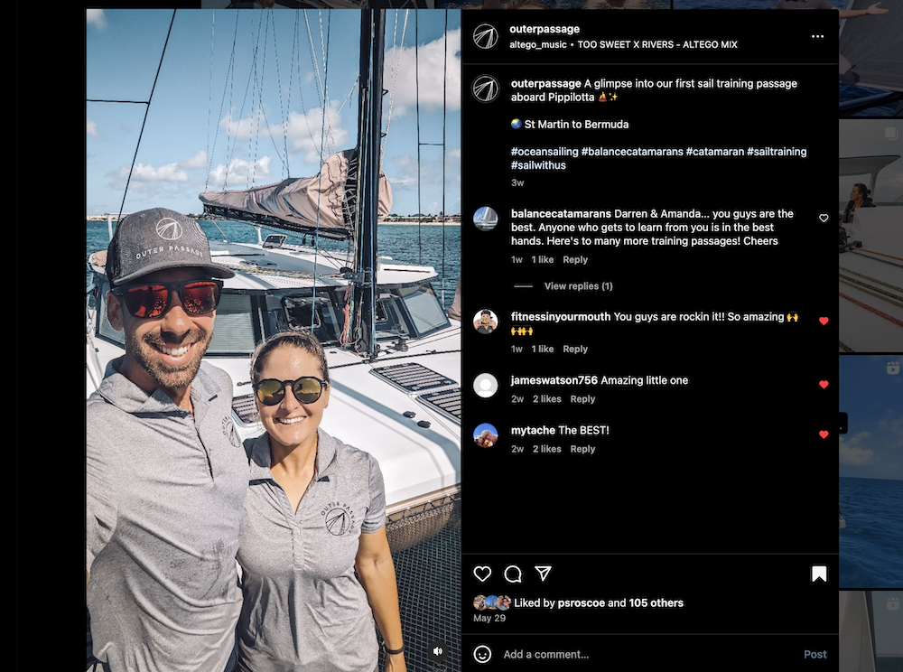Expand View replies (1)
Viewport: 903px width, 672px height.
click(578, 286)
